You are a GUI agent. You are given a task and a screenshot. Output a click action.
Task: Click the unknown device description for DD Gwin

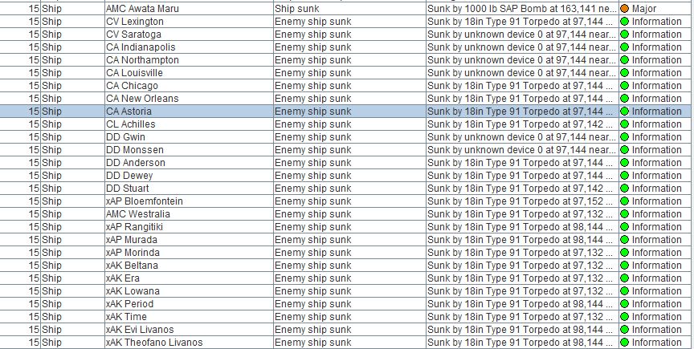tap(522, 136)
